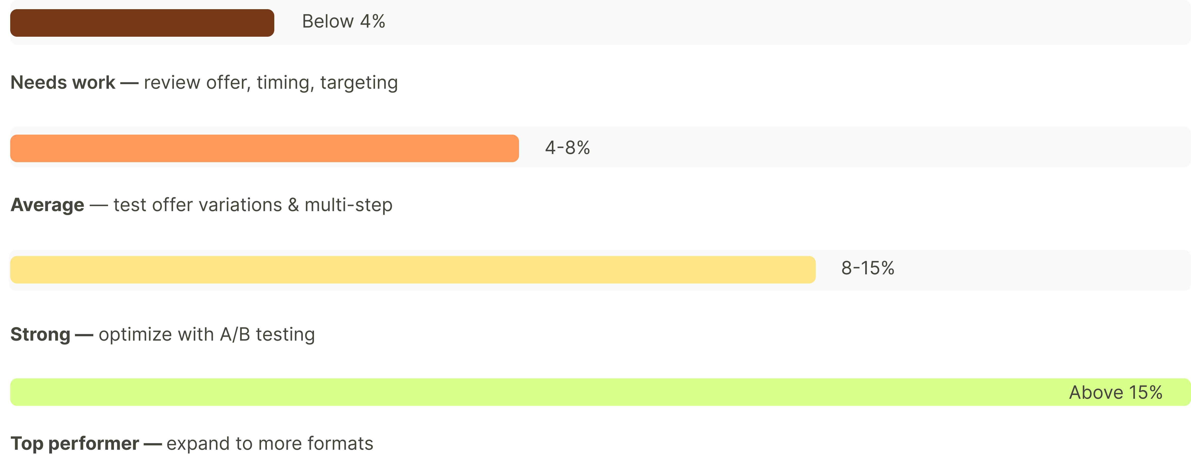Image resolution: width=1191 pixels, height=463 pixels.
Task: Click the "Strong" bold heading
Action: coord(40,335)
